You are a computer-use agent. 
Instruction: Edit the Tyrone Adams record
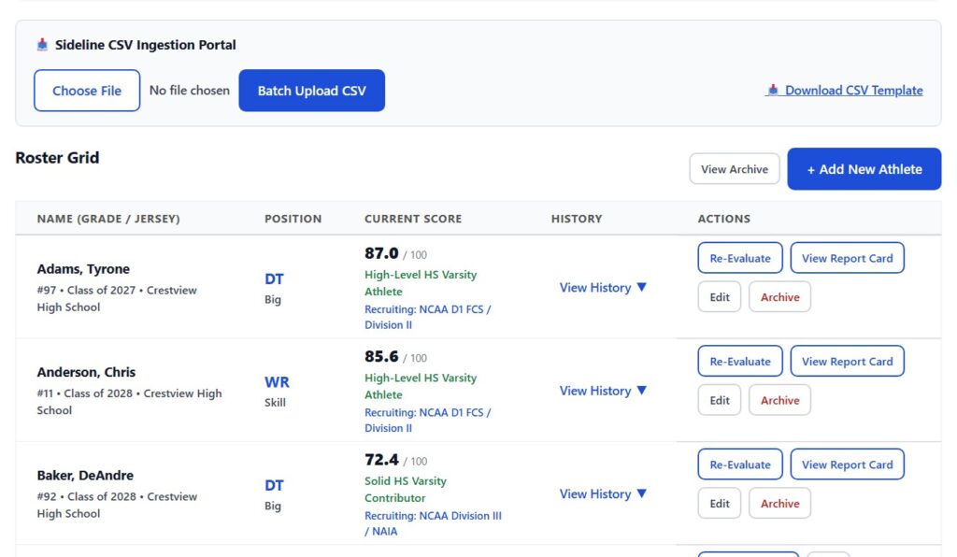pos(719,297)
